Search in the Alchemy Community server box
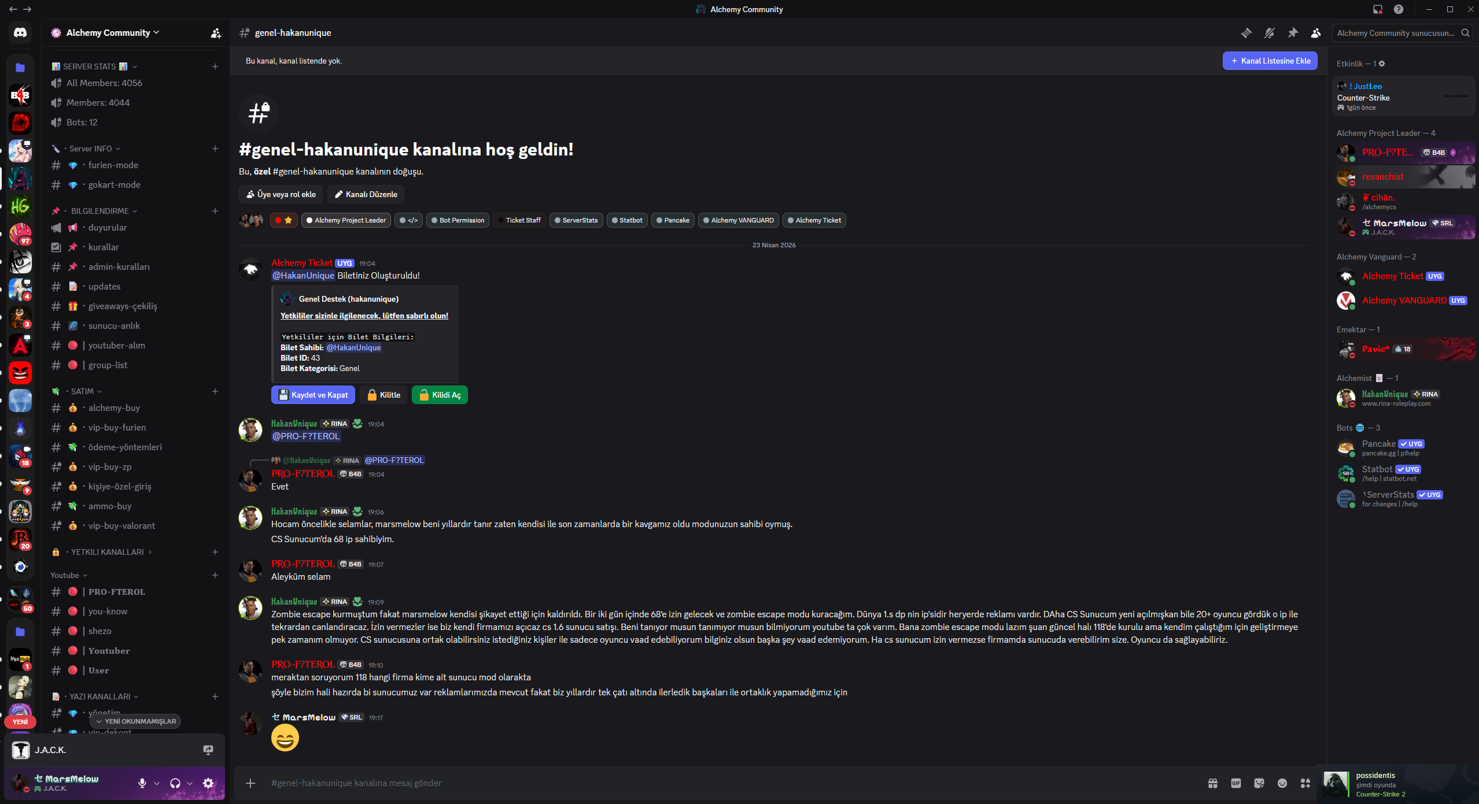 coord(1402,33)
